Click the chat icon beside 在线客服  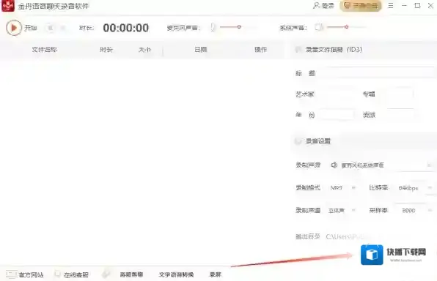pyautogui.click(x=57, y=274)
